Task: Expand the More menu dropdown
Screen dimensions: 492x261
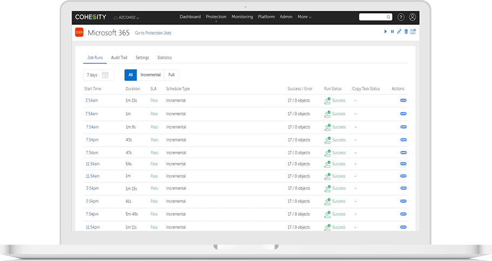Action: point(304,17)
